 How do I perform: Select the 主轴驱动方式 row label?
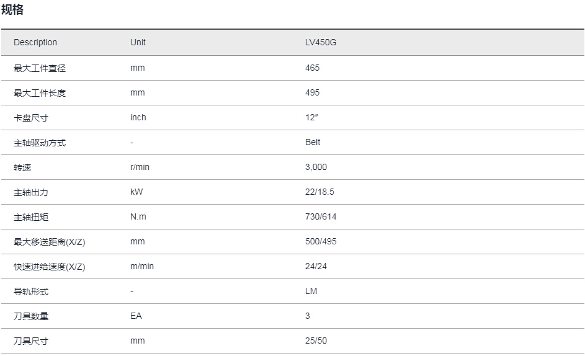[40, 142]
